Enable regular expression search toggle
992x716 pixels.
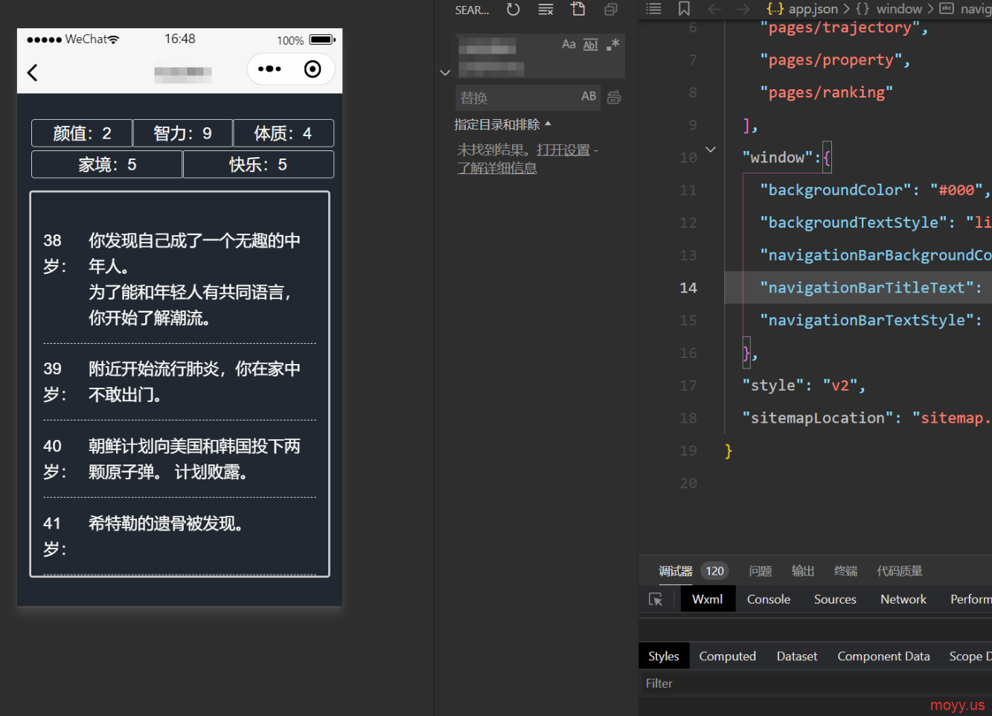[x=612, y=45]
